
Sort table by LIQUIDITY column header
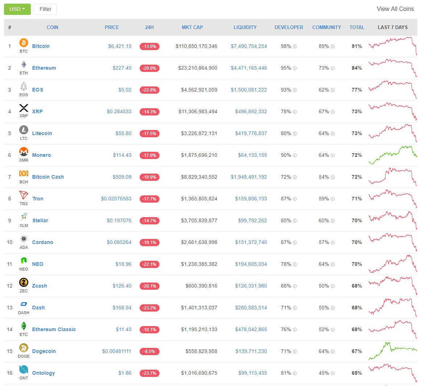click(245, 28)
